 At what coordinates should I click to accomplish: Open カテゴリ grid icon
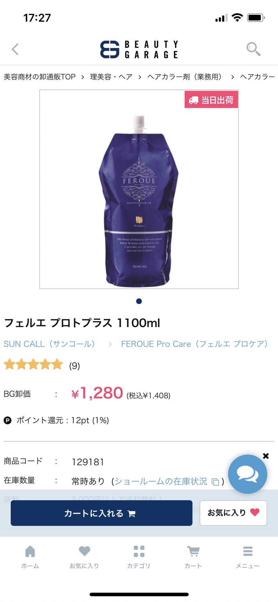[x=139, y=557]
